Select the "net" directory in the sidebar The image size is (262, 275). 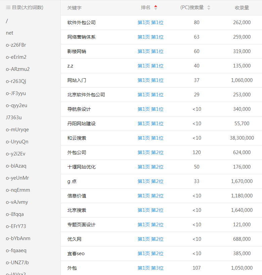pyautogui.click(x=9, y=33)
